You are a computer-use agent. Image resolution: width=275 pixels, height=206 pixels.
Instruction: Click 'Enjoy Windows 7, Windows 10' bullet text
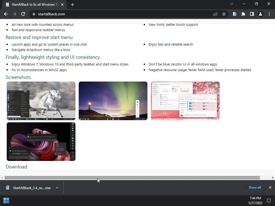pyautogui.click(x=70, y=64)
